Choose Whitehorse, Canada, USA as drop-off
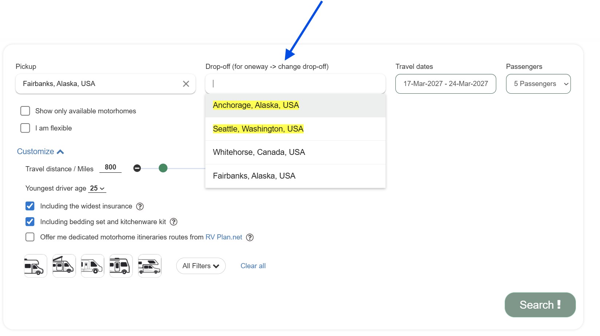The image size is (600, 336). coord(259,152)
